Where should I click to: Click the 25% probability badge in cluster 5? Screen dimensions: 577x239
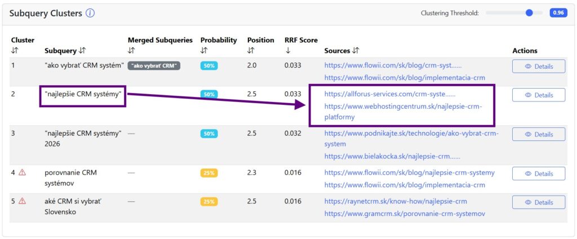(209, 201)
